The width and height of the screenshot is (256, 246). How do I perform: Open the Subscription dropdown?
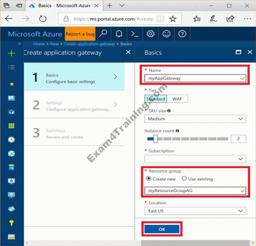tap(195, 159)
